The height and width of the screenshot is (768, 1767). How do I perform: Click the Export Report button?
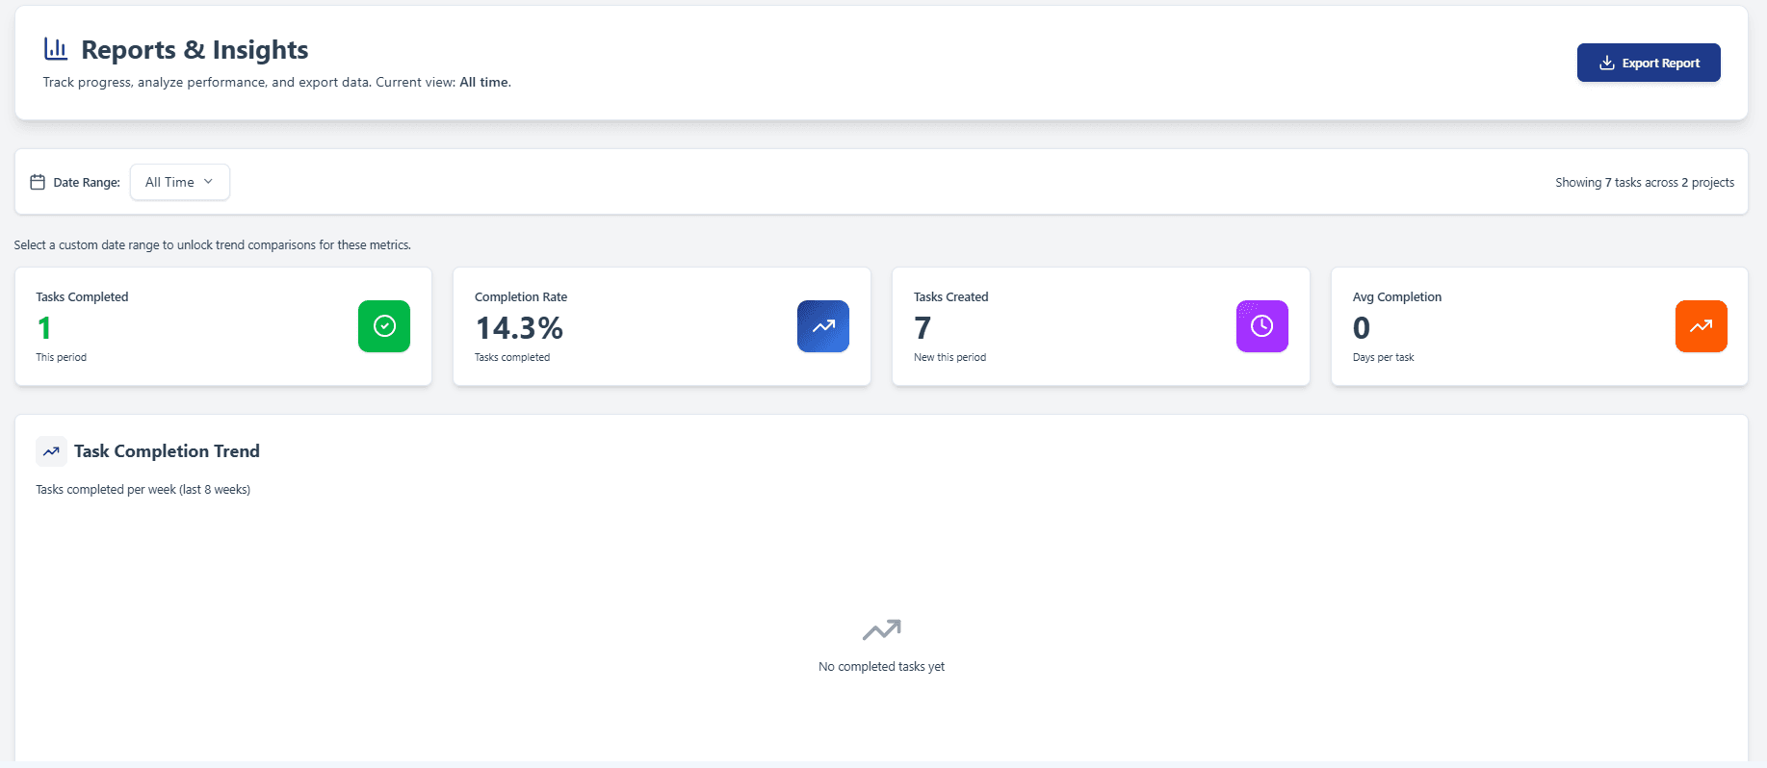click(x=1649, y=62)
